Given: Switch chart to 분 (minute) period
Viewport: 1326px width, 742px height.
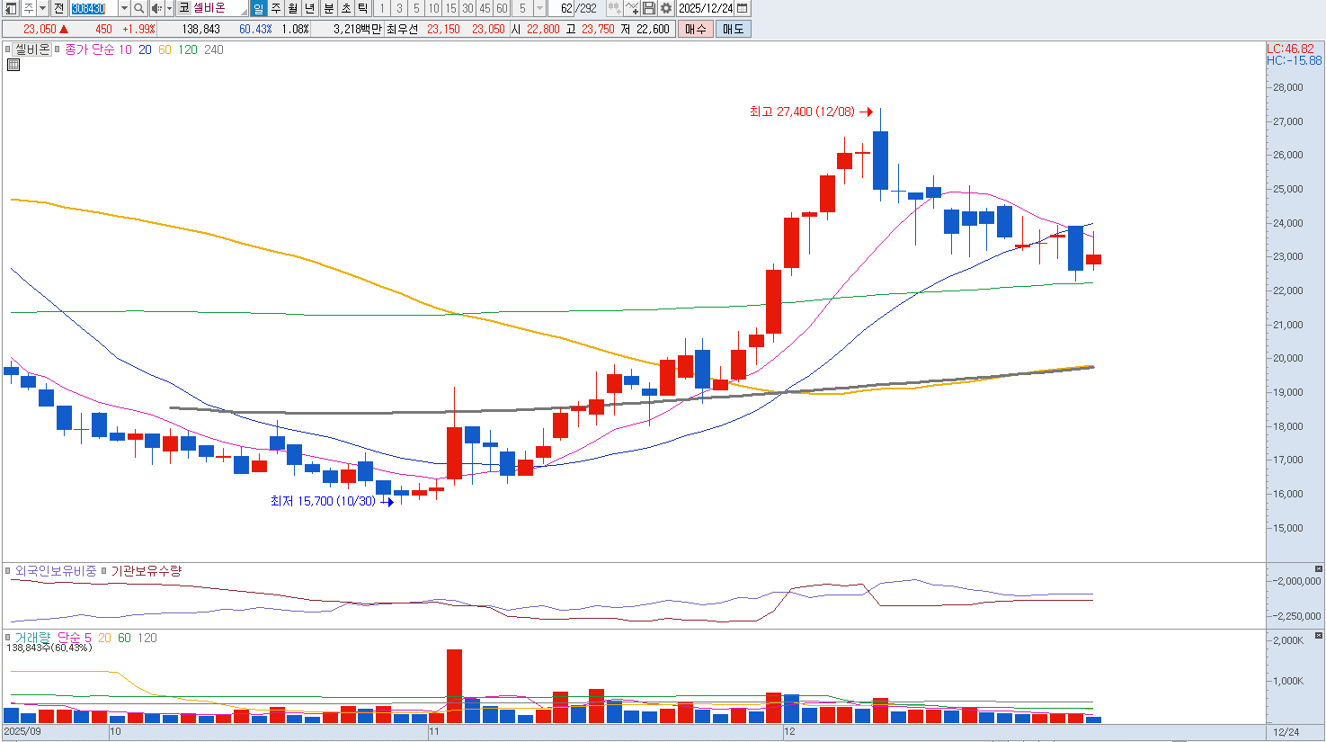Looking at the screenshot, I should (328, 8).
